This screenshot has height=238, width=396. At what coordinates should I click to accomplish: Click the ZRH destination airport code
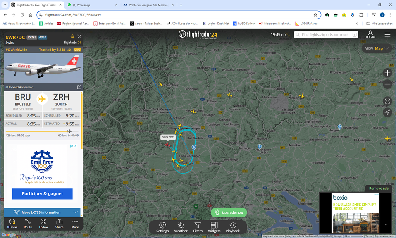coord(61,97)
